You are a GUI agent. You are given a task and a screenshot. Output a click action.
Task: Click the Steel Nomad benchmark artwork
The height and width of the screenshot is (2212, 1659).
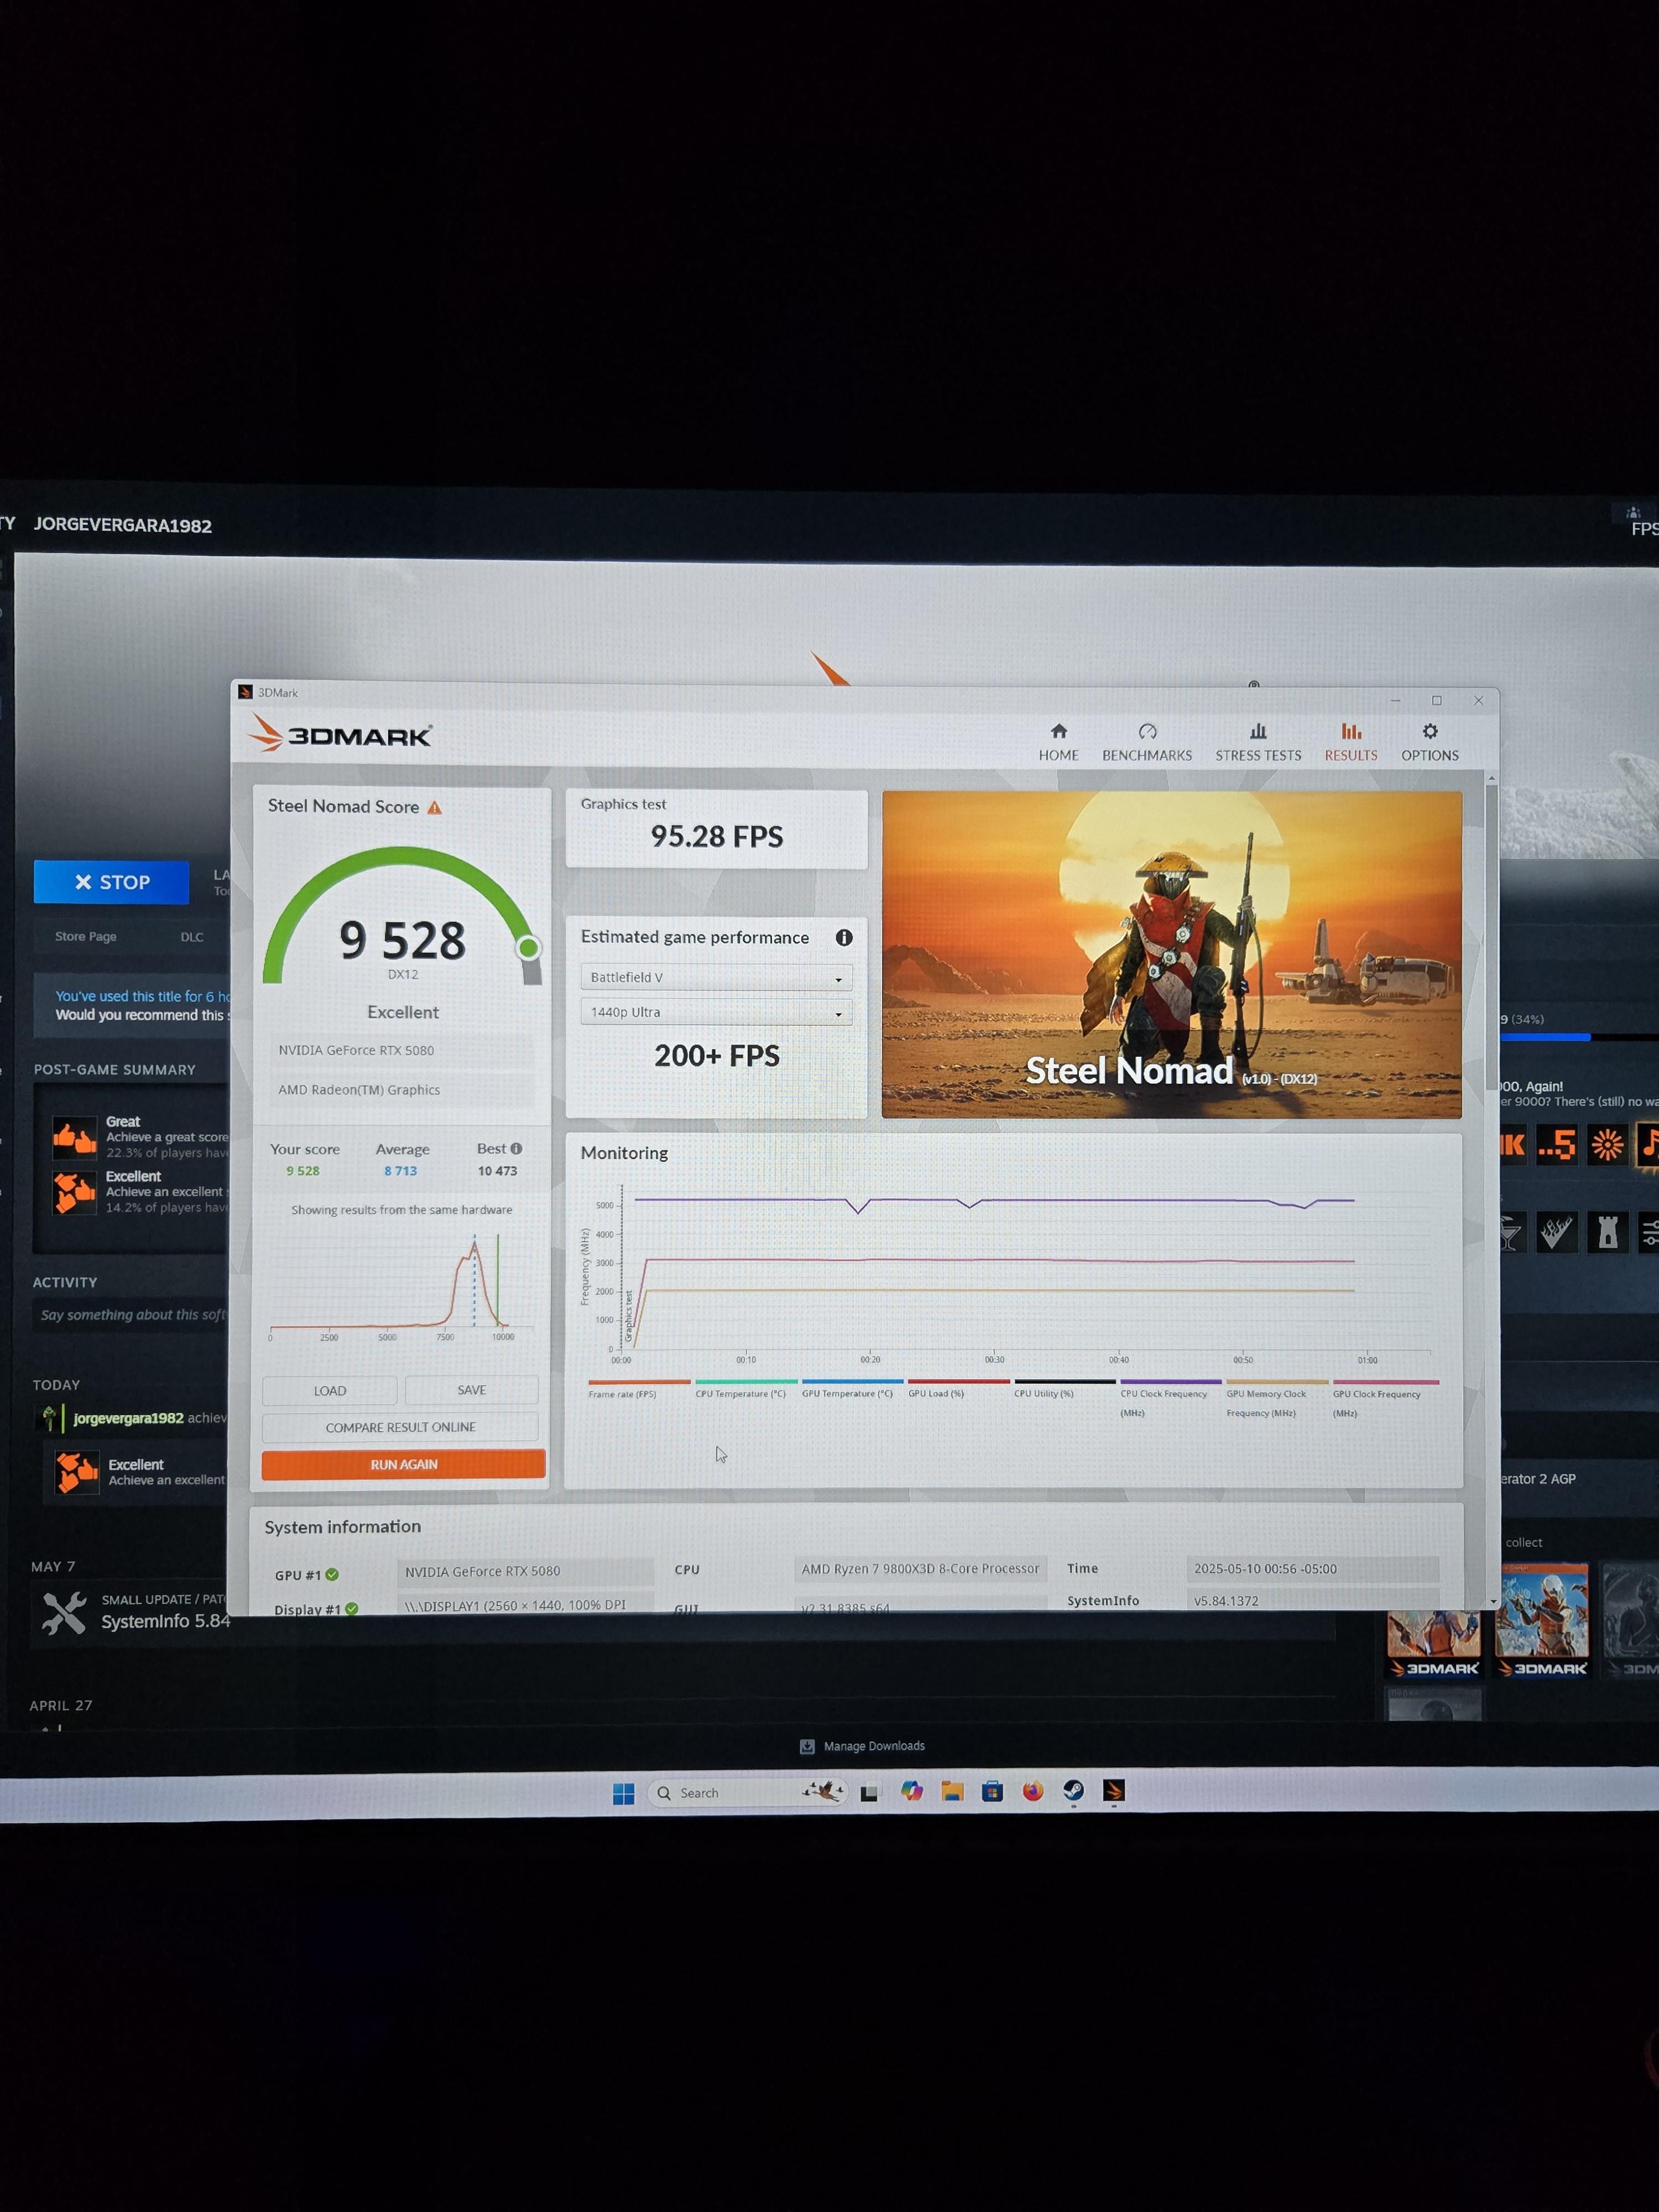(x=1171, y=954)
